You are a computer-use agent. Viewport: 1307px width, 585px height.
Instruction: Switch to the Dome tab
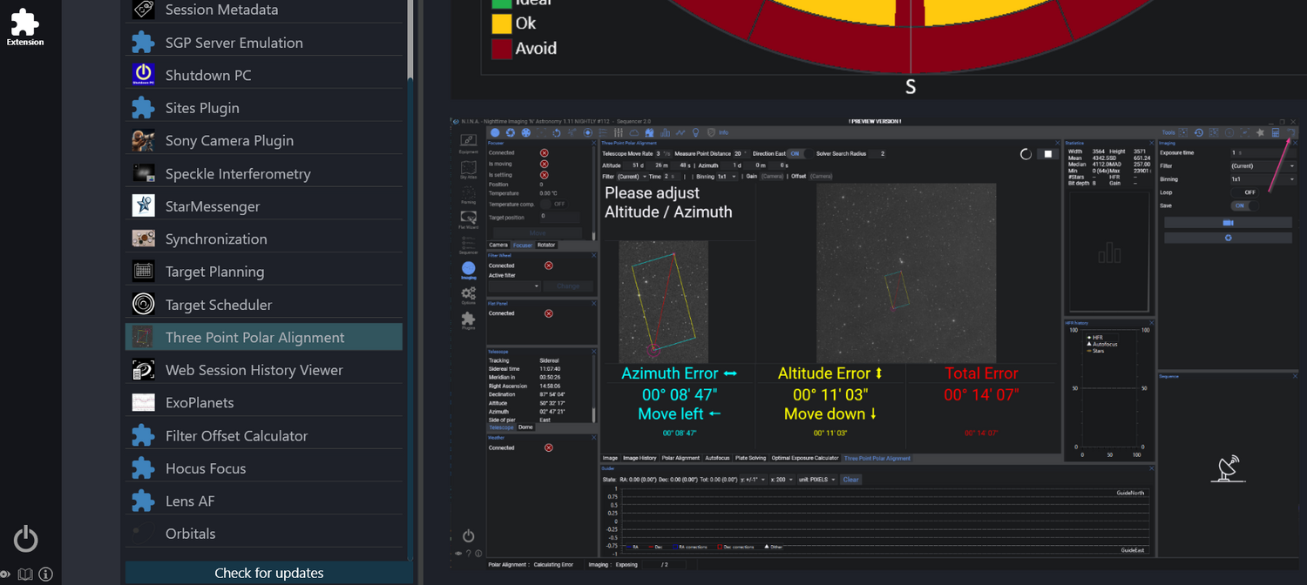pyautogui.click(x=525, y=427)
